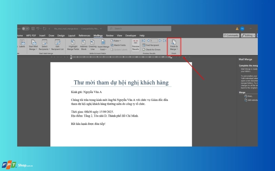Image resolution: width=275 pixels, height=171 pixels.
Task: Open the Finish & Merge dropdown
Action: point(174,45)
